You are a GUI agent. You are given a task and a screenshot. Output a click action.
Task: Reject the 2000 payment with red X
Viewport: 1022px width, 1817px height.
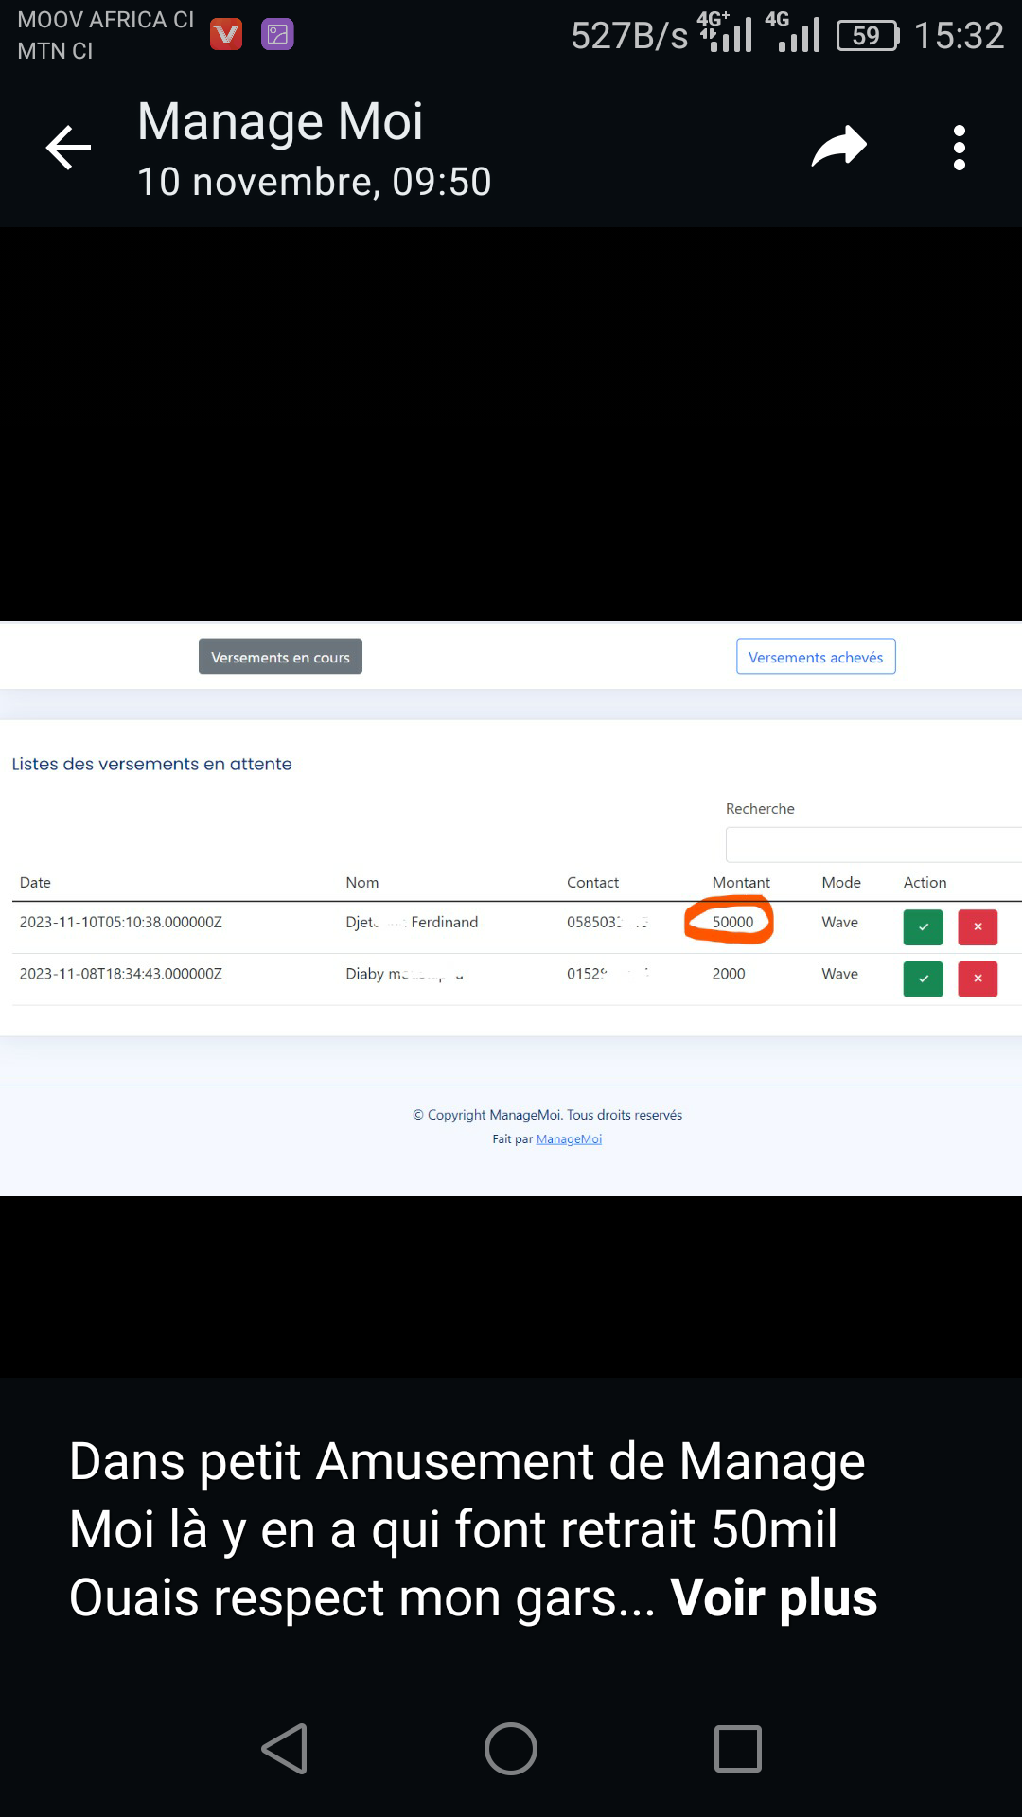[978, 979]
